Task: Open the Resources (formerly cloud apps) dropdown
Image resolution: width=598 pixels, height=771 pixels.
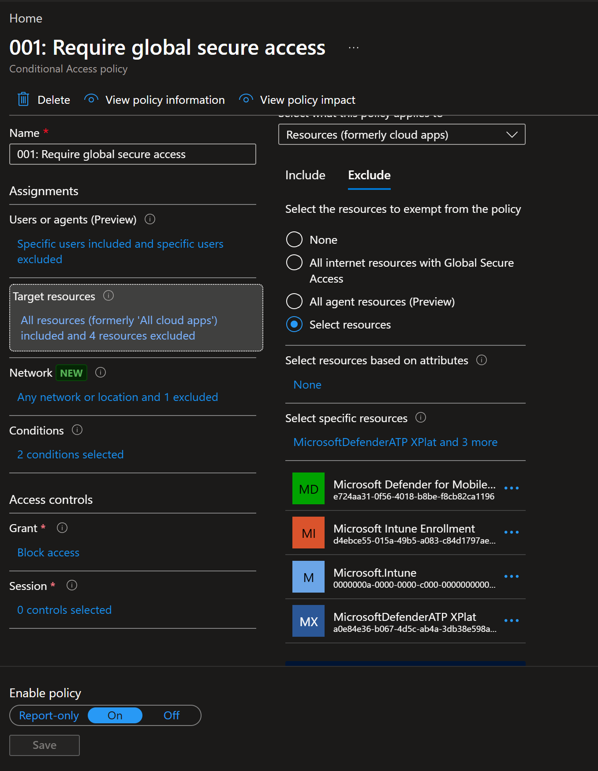Action: pos(402,134)
